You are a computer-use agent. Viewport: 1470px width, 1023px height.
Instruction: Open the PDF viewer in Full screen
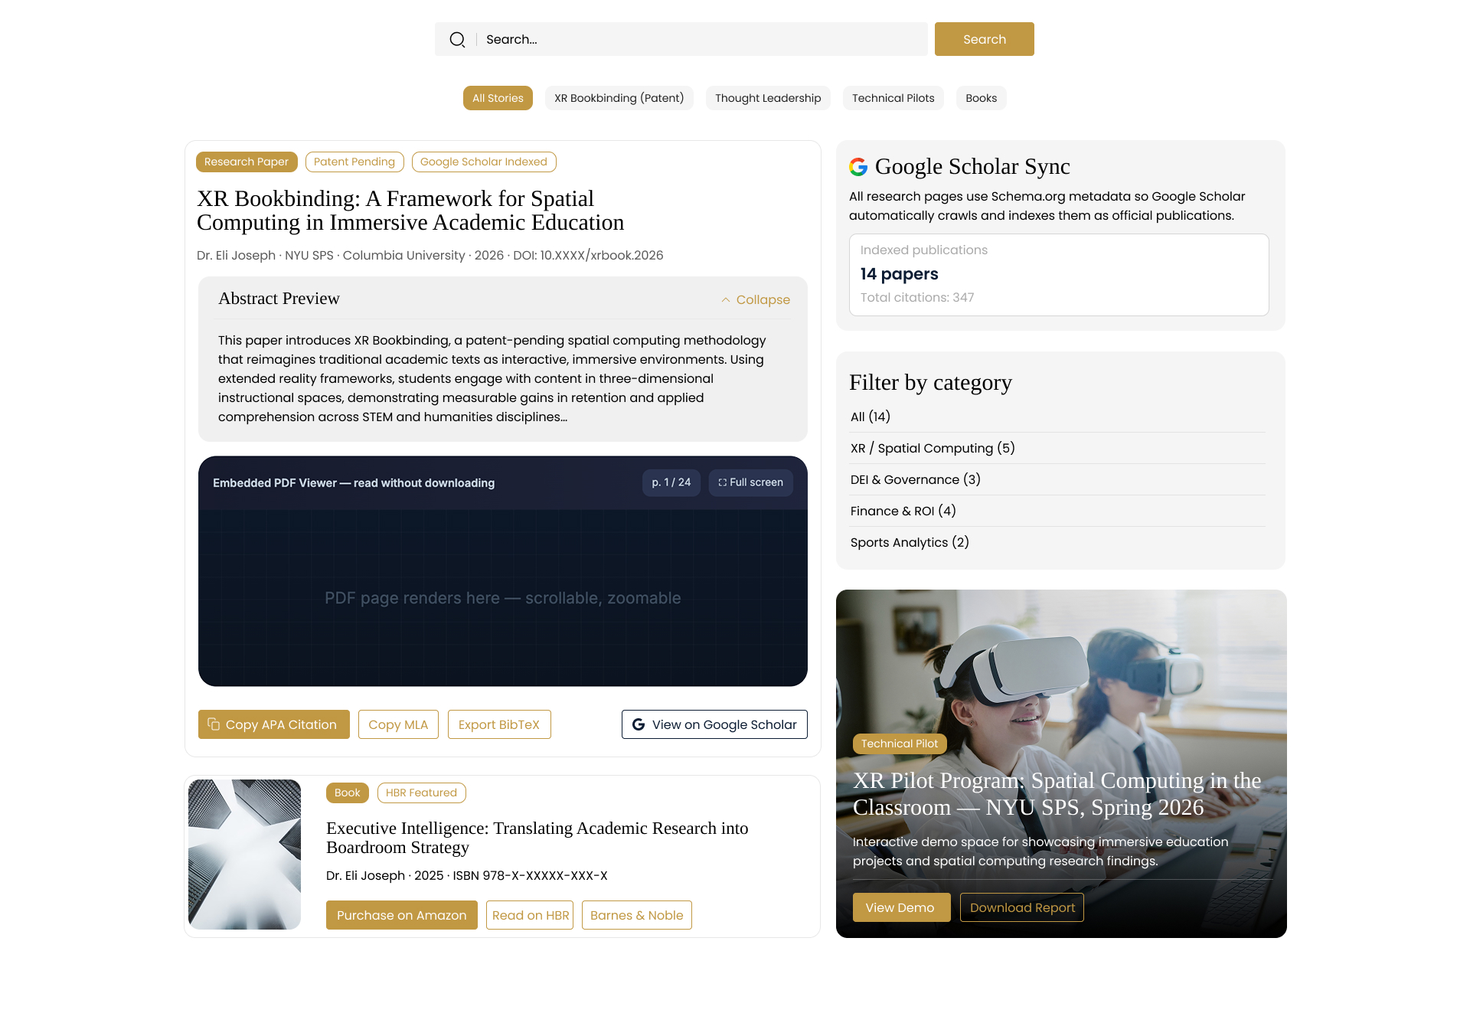pyautogui.click(x=750, y=482)
